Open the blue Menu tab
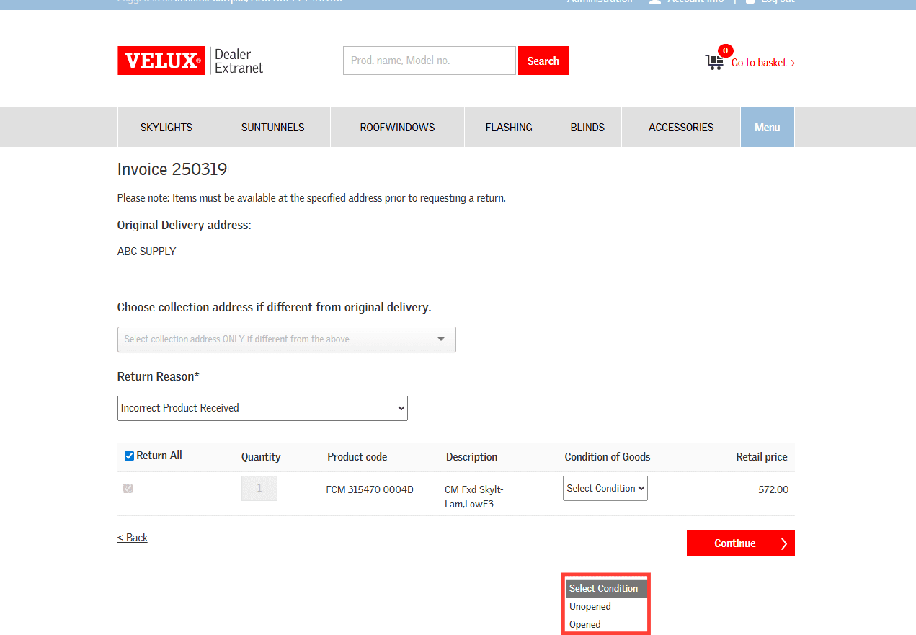The width and height of the screenshot is (916, 635). (768, 128)
